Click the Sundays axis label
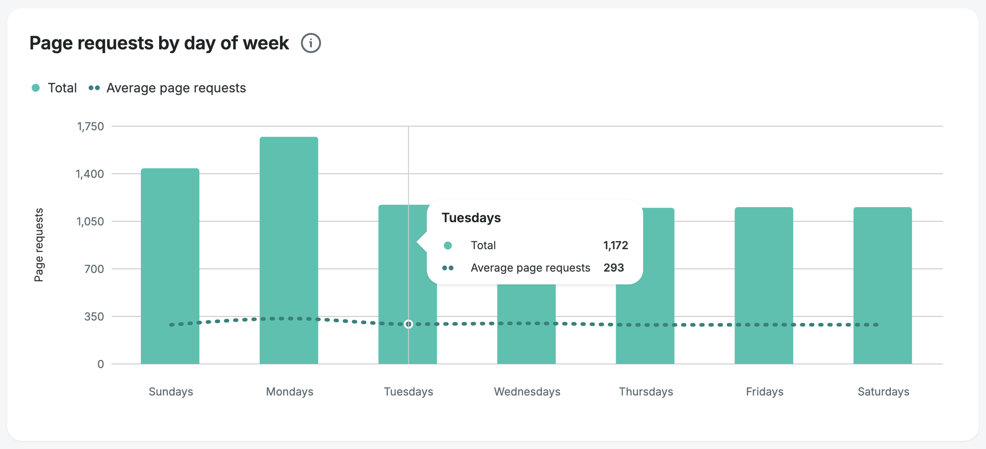986x449 pixels. coord(171,392)
